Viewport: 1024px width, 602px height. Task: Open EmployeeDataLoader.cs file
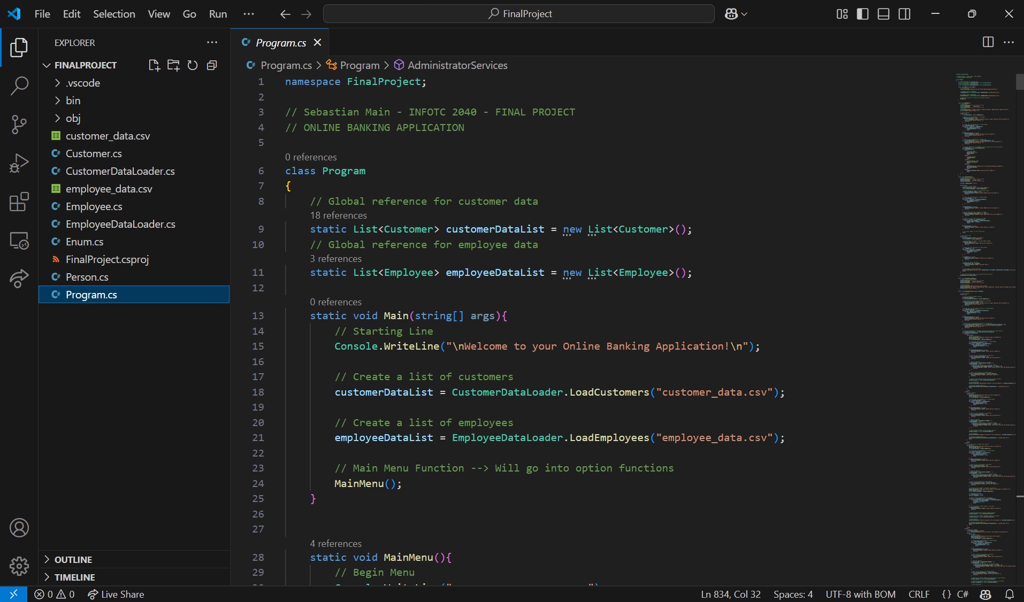(134, 224)
